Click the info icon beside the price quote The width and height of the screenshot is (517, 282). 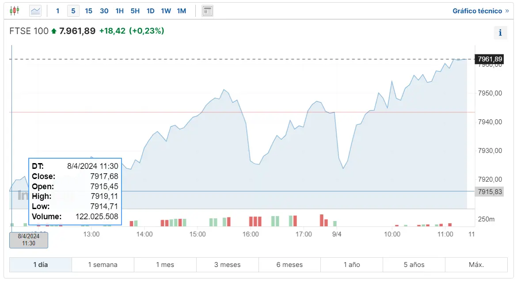click(x=500, y=32)
